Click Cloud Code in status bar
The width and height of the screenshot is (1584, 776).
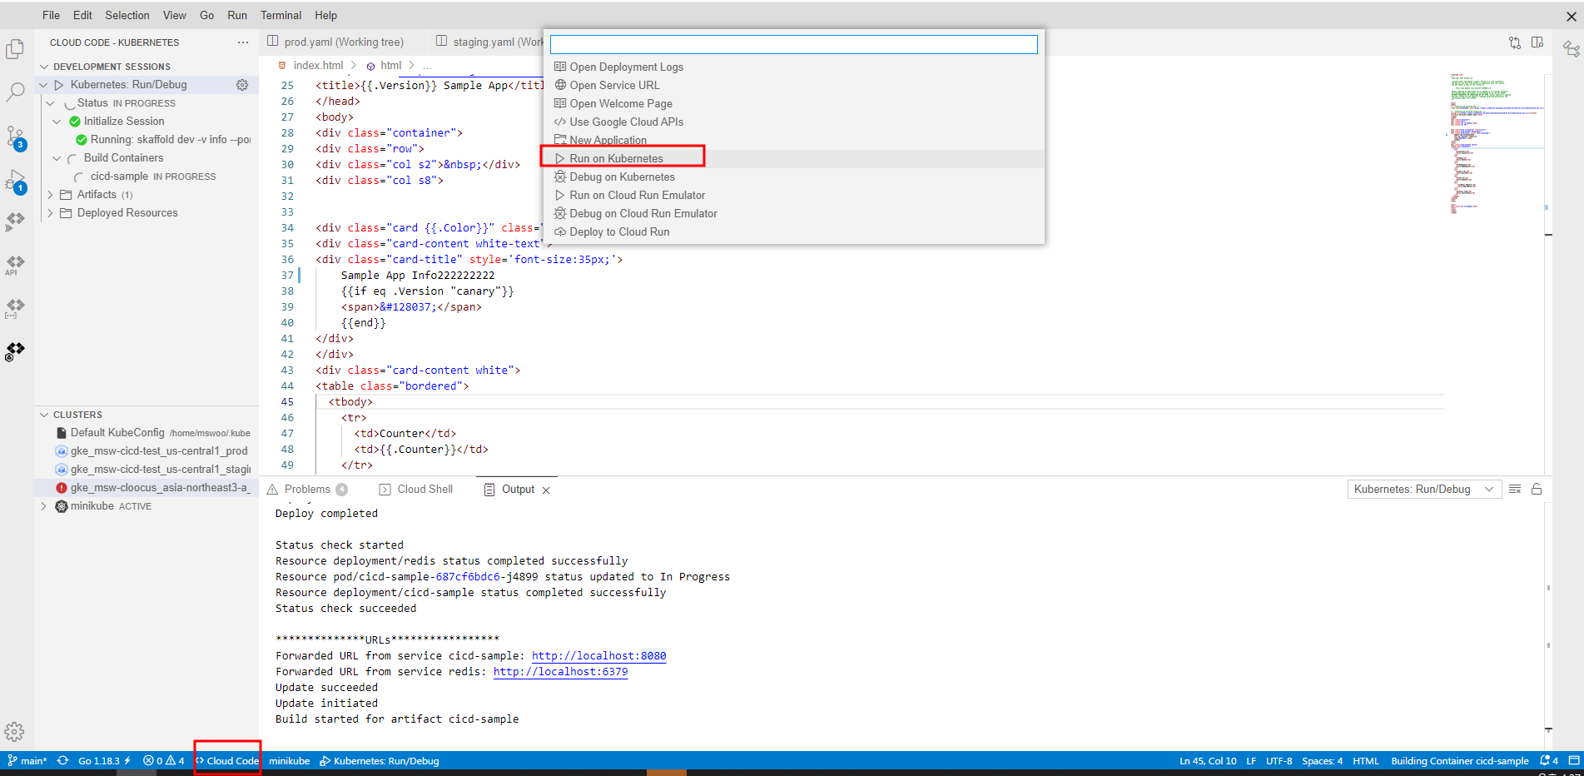[227, 761]
